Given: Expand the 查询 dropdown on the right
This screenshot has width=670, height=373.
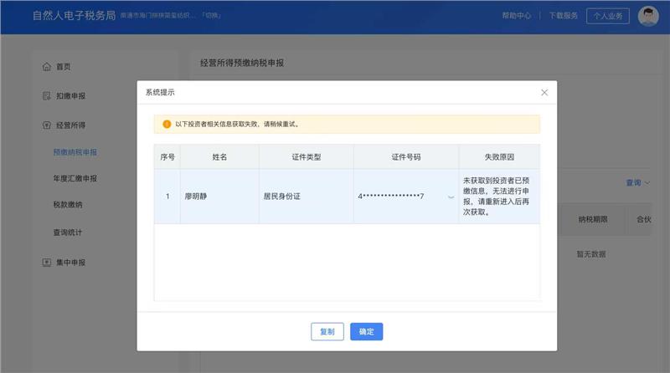Looking at the screenshot, I should pos(637,182).
